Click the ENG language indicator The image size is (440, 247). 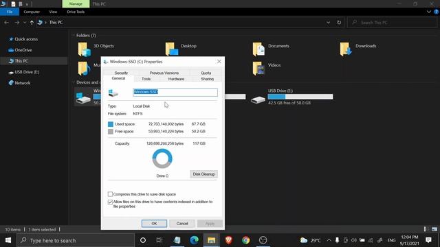tap(391, 240)
